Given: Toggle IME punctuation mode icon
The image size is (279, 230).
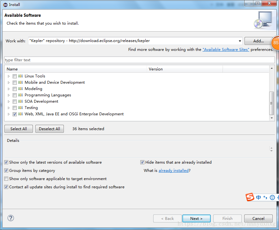Looking at the screenshot, I should tap(265, 197).
